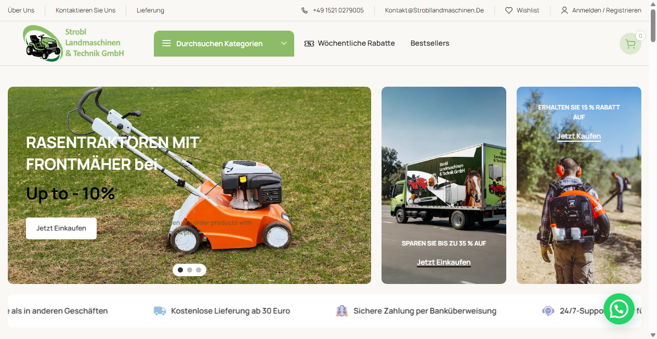Click the Jetzt Kaufen link

pos(579,136)
